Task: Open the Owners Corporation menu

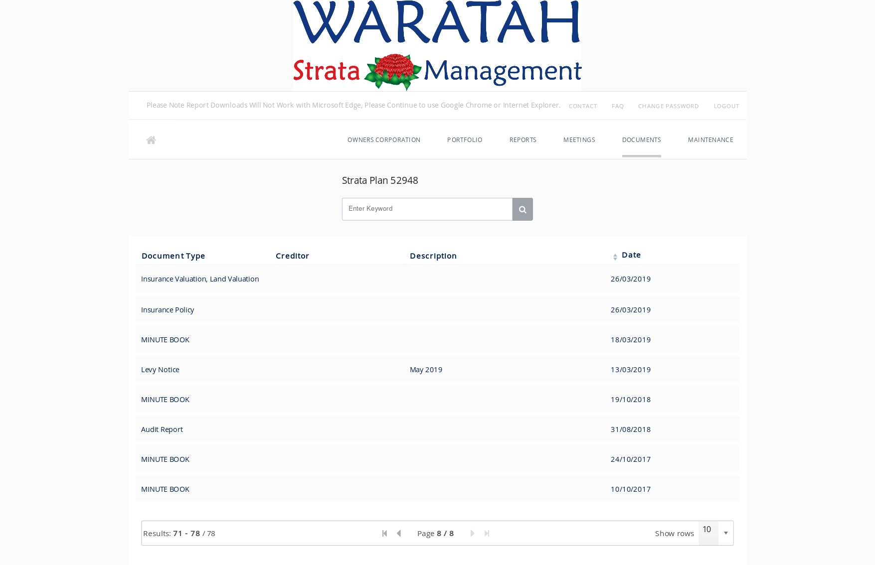Action: (x=384, y=140)
